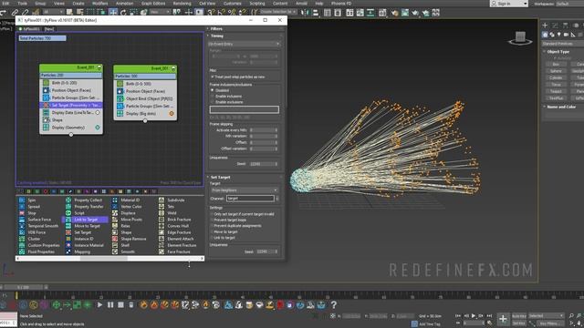Click the Object Bind operator in event

(x=145, y=98)
